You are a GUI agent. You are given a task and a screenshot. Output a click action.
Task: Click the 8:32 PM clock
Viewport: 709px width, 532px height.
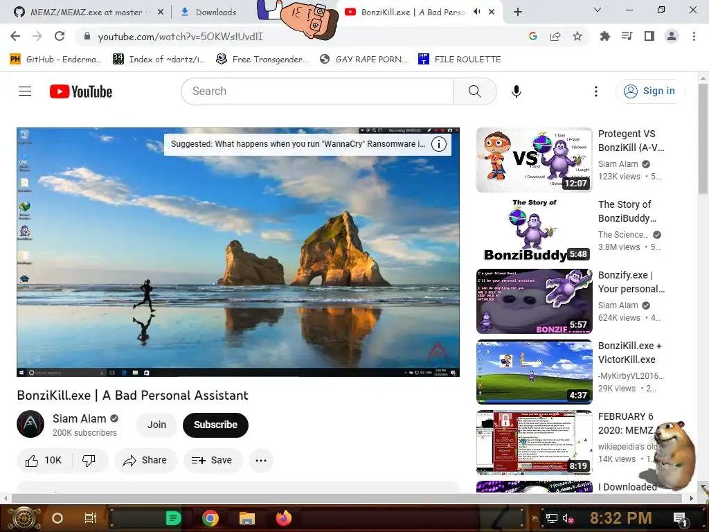coord(621,518)
